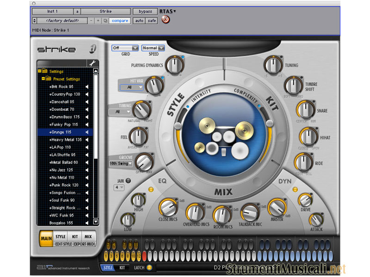Screen dimensions: 370x277
Task: Click the Snare center/rim knob
Action: click(x=305, y=110)
